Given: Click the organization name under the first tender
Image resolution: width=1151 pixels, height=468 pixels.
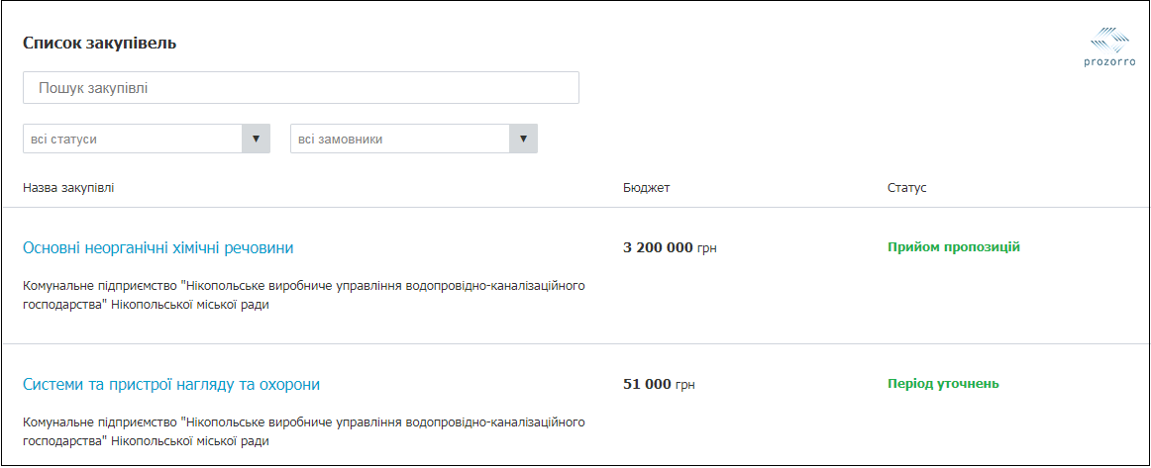Looking at the screenshot, I should (304, 295).
